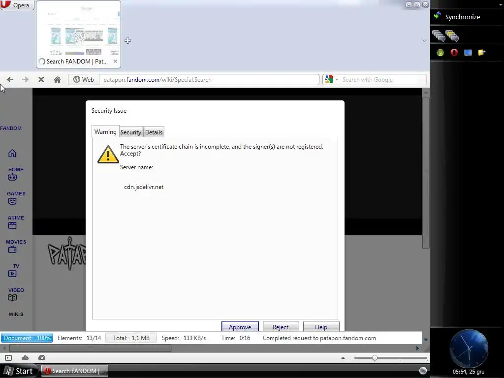Click the FANDOM logo link
The image size is (504, 378).
click(x=11, y=128)
